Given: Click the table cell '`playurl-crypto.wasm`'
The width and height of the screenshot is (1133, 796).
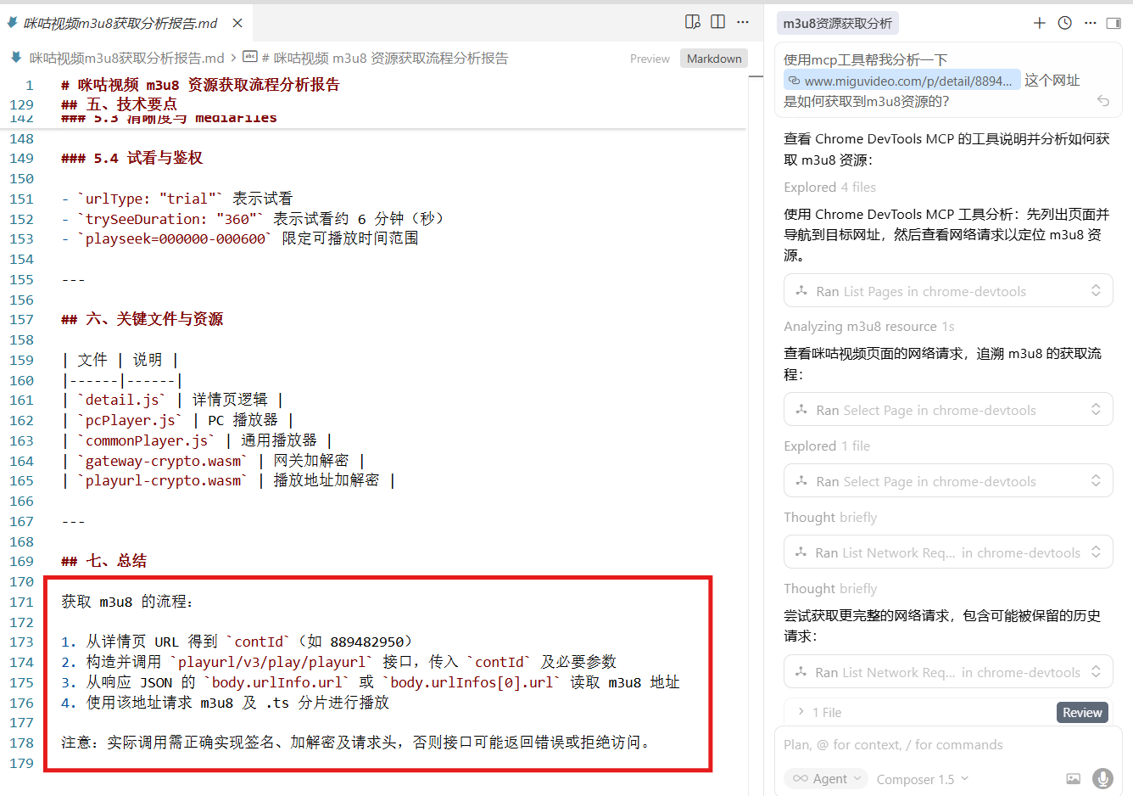Looking at the screenshot, I should [163, 480].
